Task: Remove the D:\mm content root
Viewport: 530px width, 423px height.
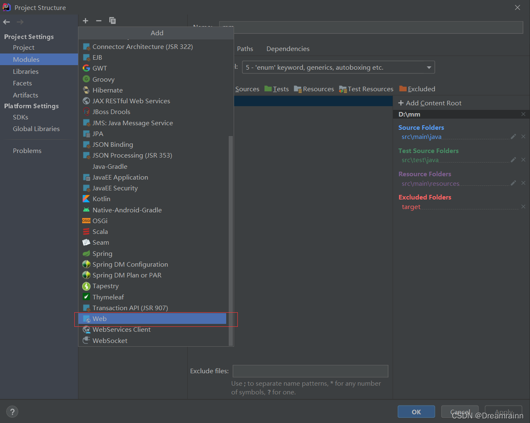Action: coord(523,114)
